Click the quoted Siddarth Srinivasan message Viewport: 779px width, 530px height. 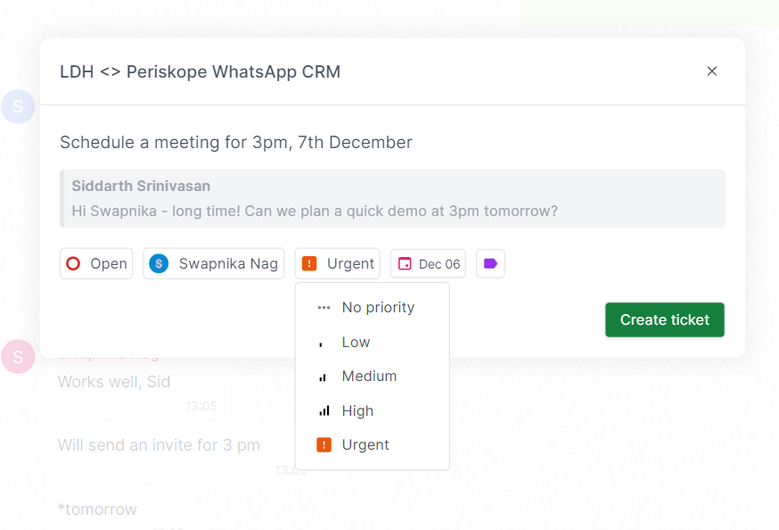pos(392,198)
